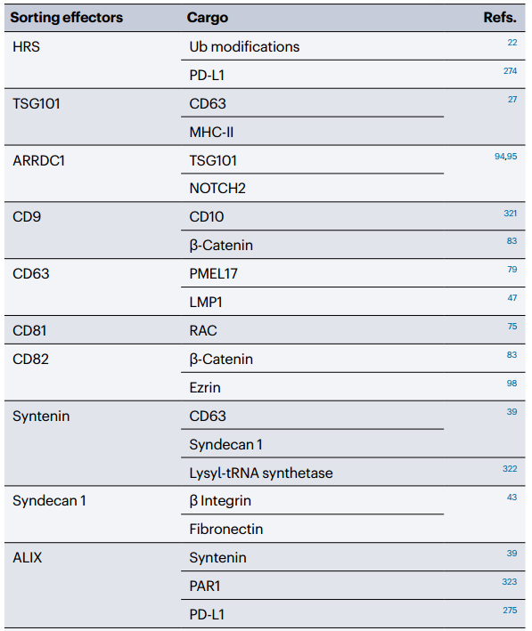Screen dimensions: 532x631
Task: Open the 94,95 reference for ARRDC1
Action: (505, 157)
